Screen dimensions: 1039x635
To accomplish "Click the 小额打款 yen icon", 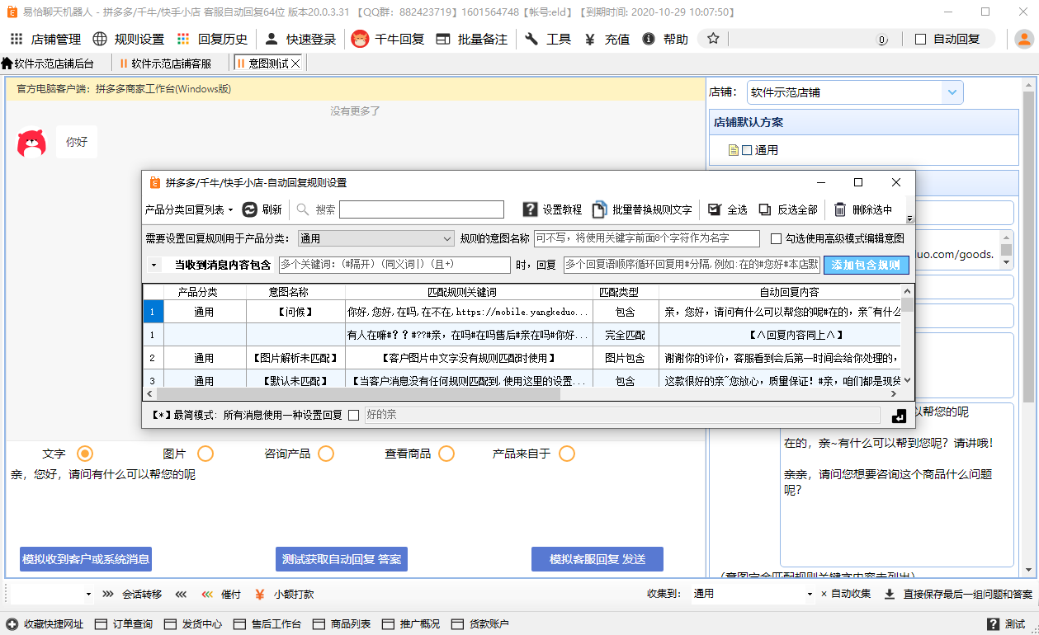I will (259, 594).
